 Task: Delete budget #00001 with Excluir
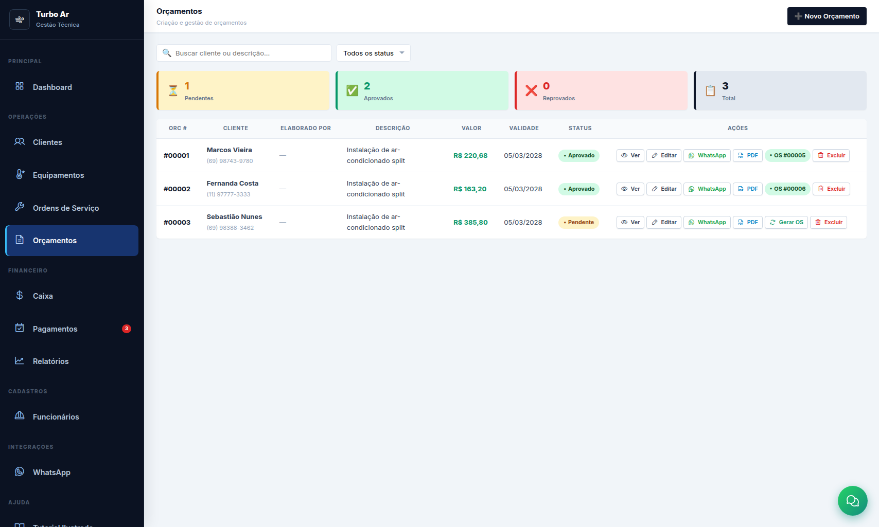[831, 155]
